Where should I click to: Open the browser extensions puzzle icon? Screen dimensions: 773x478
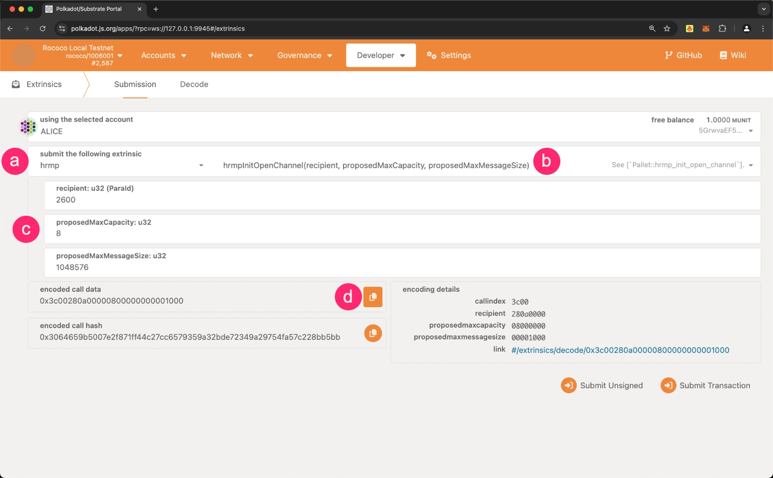(x=722, y=29)
